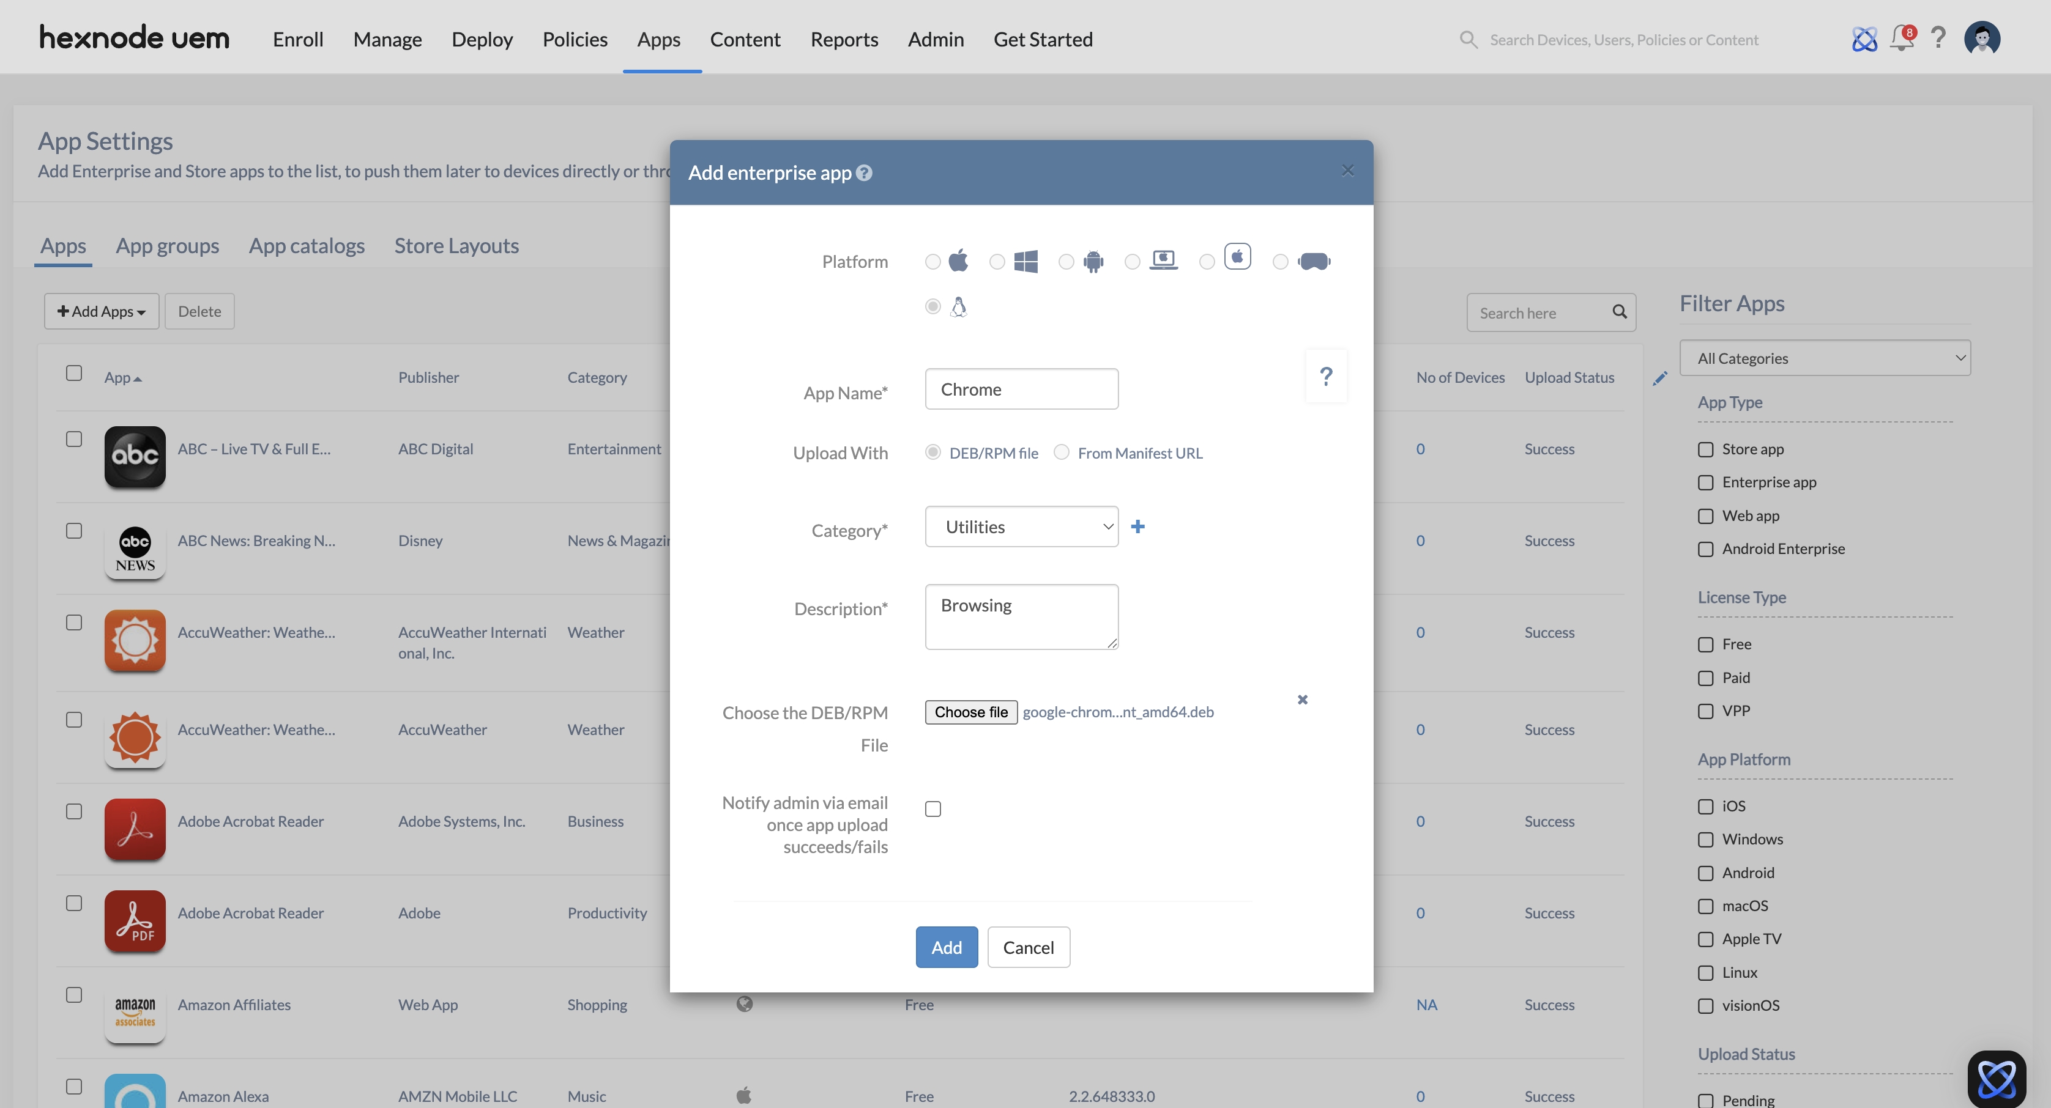2051x1108 pixels.
Task: Choose the visionOS headset platform icon
Action: click(1314, 261)
